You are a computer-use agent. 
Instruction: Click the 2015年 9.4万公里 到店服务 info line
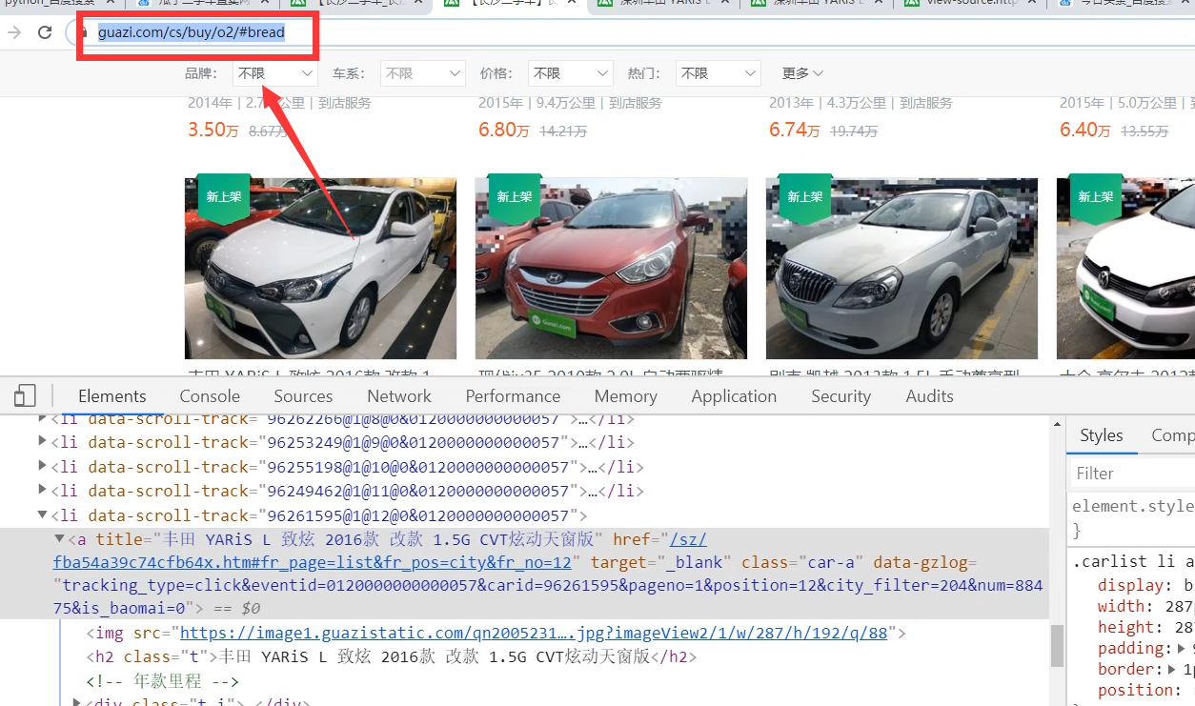tap(570, 103)
